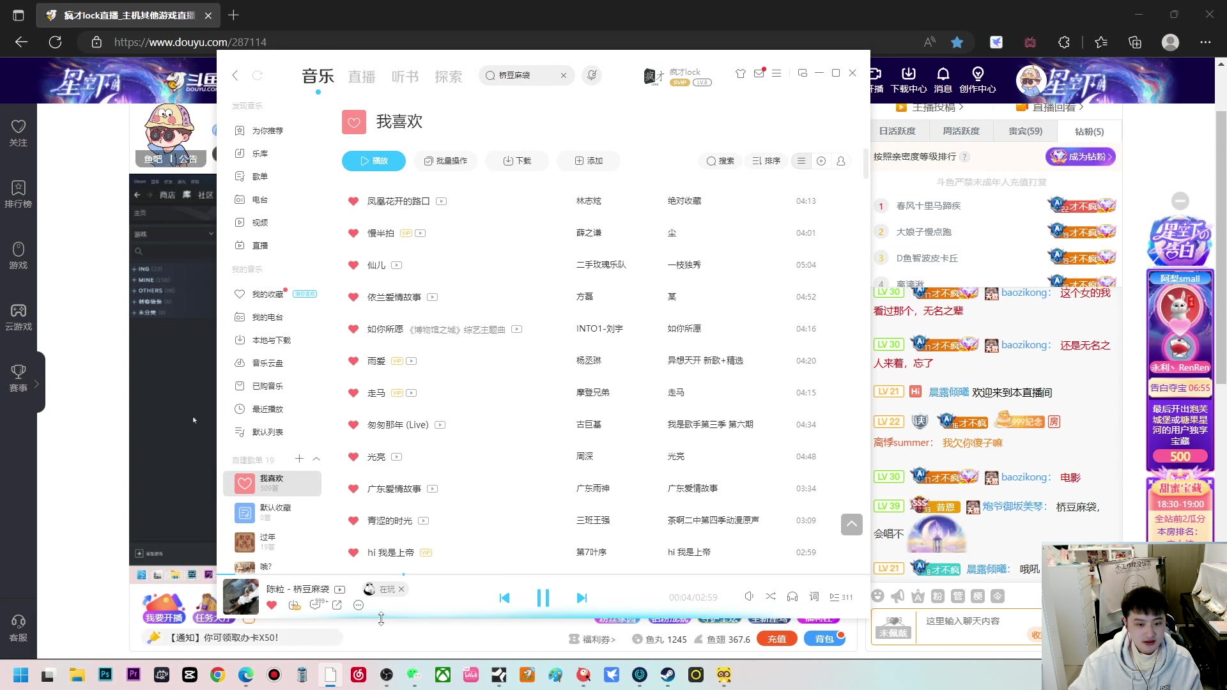Open the 贵宾(59) tab

(x=1025, y=131)
